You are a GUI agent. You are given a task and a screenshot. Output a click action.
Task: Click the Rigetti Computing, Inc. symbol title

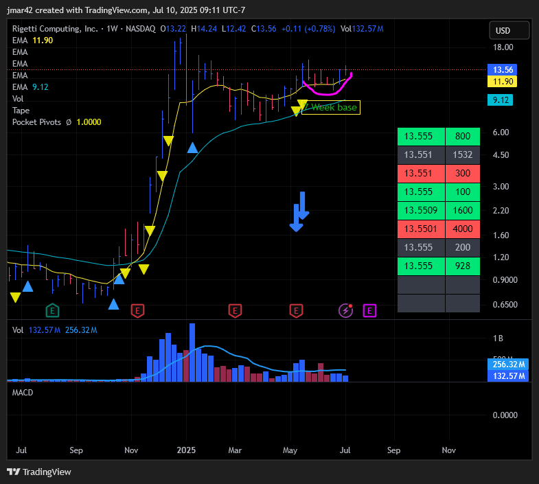[55, 29]
